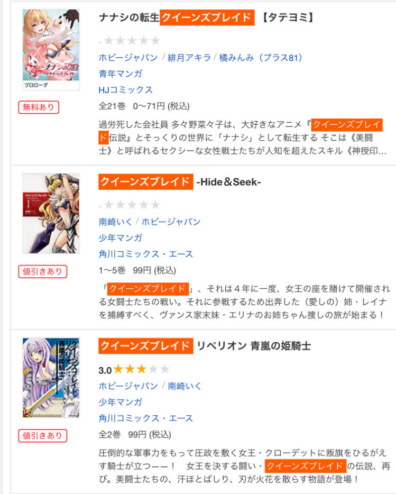Open 南崎いく link in Hide＆Seek entry
This screenshot has width=396, height=494.
point(116,222)
